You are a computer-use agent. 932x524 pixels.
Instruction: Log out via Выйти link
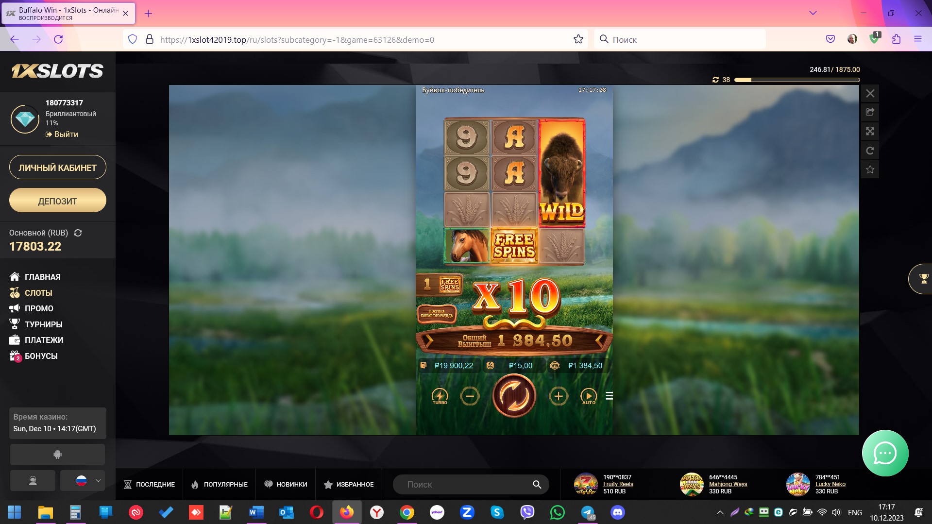click(x=62, y=135)
